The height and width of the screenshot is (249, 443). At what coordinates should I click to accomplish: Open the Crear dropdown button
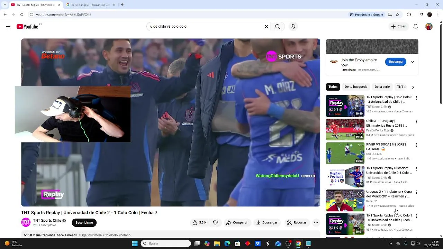pos(398,27)
